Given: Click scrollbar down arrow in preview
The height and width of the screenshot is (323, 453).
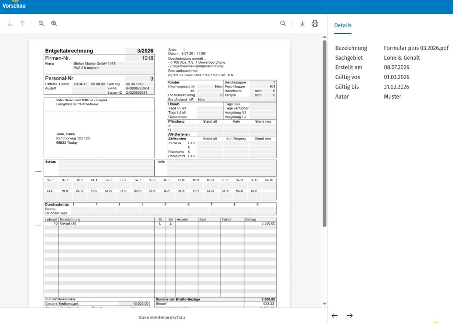Looking at the screenshot, I should 325,304.
